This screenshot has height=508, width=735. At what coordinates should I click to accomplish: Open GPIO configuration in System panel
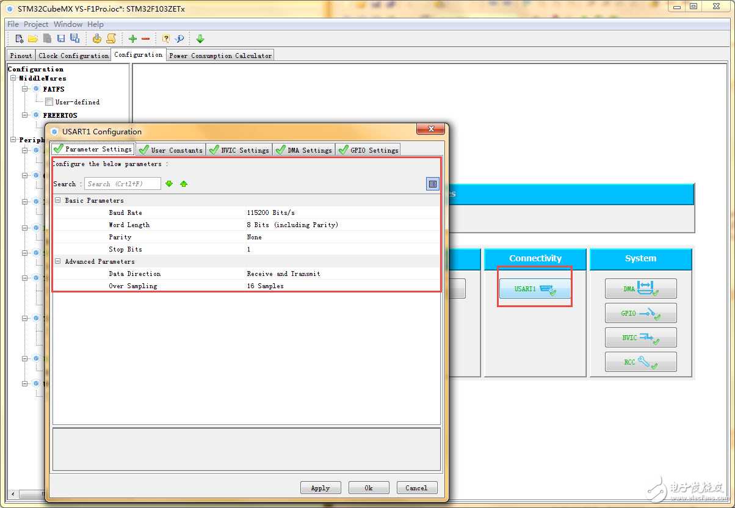click(x=641, y=313)
